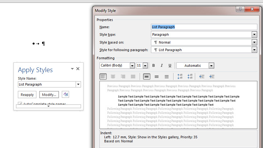Set paragraph alignment to left
Screen dimensions: 263x148
pos(103,77)
